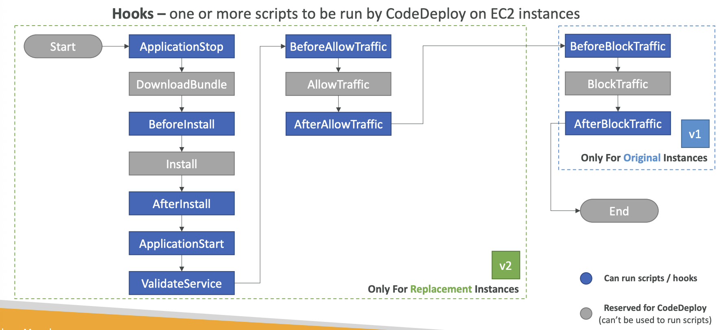Click the End oval node
717x330 pixels.
coord(619,211)
